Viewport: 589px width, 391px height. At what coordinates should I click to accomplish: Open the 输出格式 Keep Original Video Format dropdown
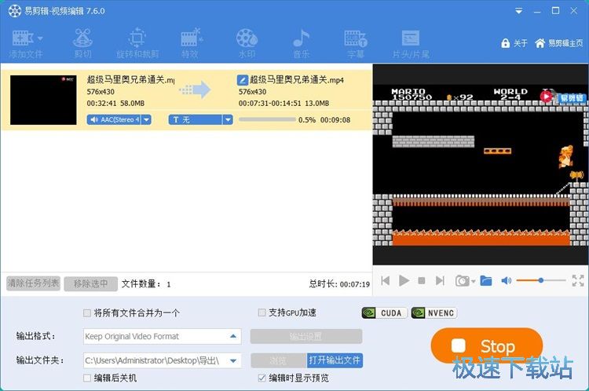tap(162, 336)
